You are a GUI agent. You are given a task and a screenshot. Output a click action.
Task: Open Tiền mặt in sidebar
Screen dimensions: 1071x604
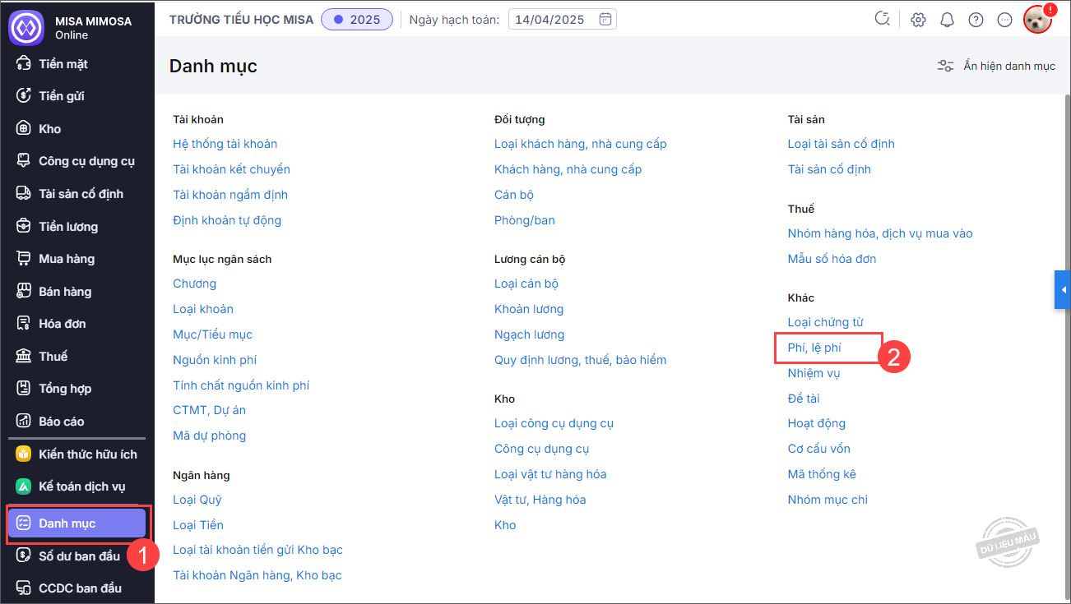tap(63, 63)
